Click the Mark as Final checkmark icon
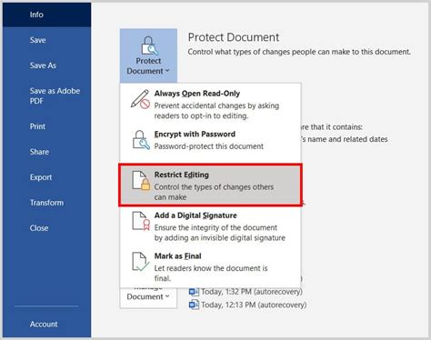431x340 pixels. [141, 262]
